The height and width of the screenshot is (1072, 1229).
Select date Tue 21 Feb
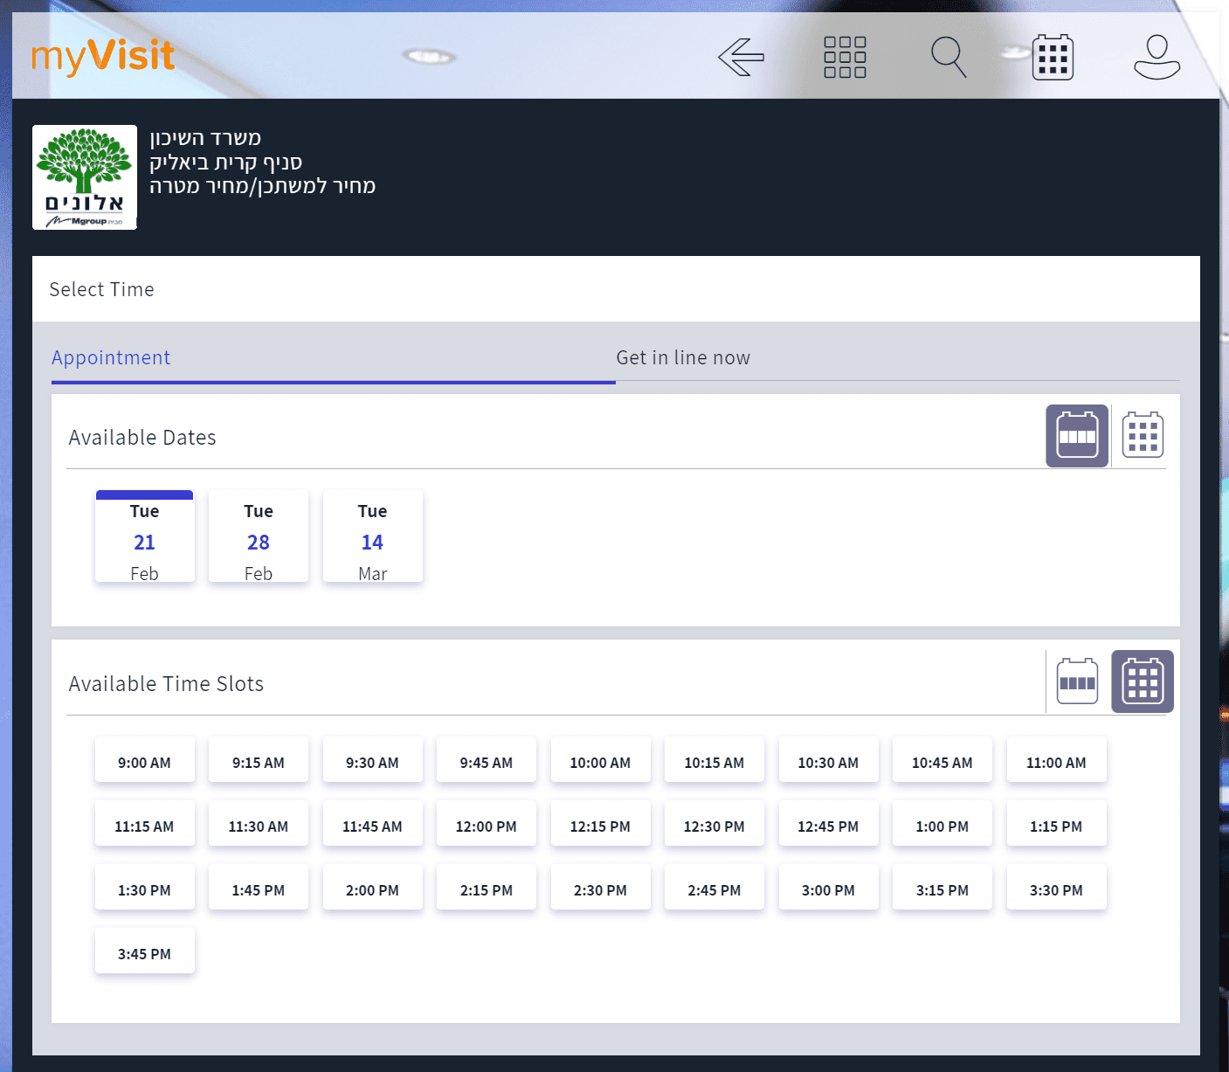pos(145,537)
